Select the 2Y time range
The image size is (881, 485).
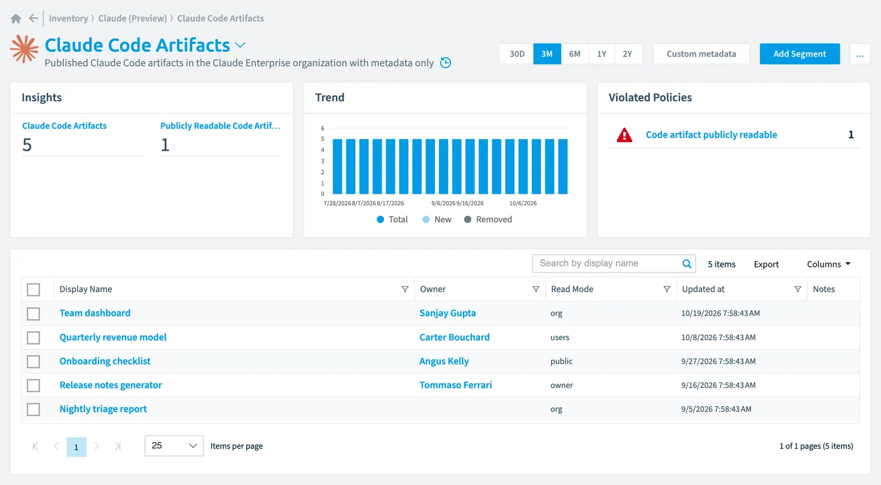(628, 54)
